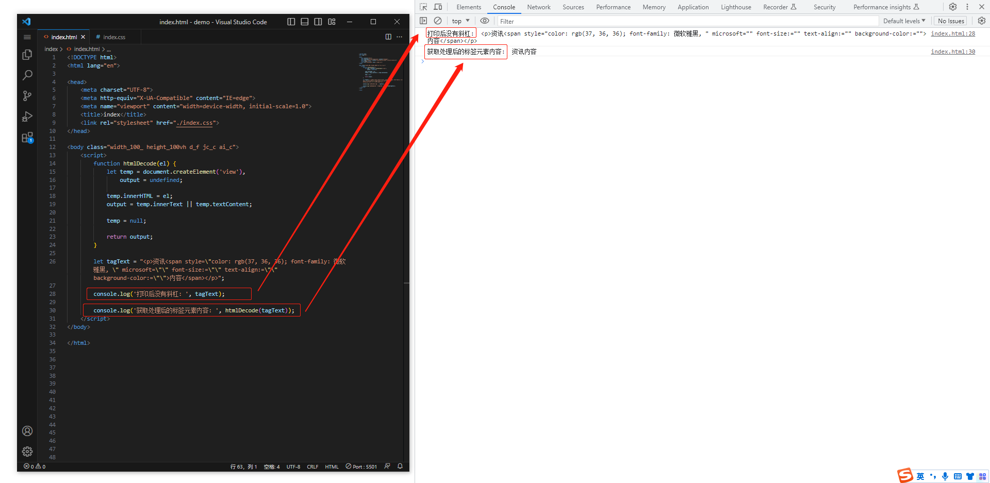
Task: Open the index.html:30 source link
Action: click(953, 52)
